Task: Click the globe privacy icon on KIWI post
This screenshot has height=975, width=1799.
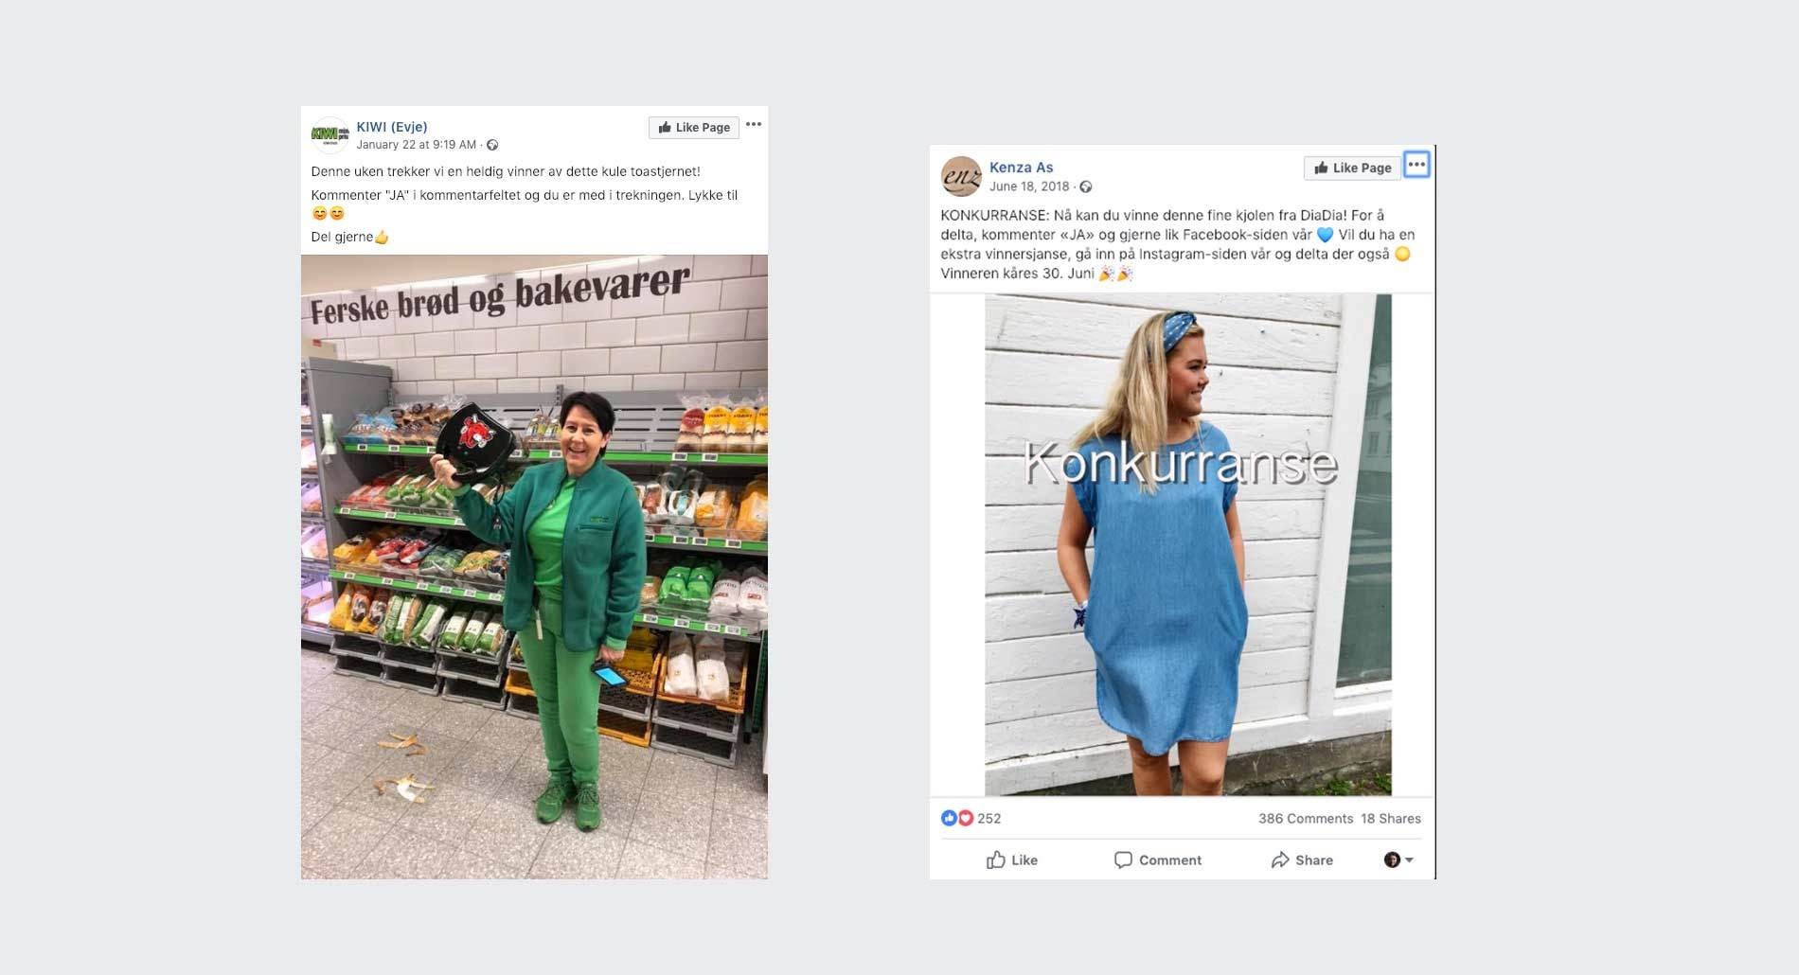Action: pos(492,145)
